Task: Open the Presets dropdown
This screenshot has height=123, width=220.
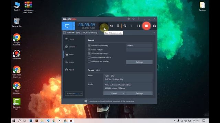Action: click(x=114, y=93)
